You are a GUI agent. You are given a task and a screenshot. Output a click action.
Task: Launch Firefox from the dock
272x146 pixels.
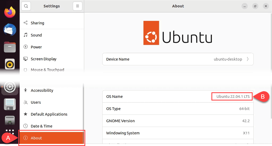click(x=10, y=12)
